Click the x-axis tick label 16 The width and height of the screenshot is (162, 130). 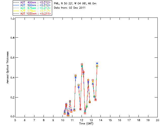(119, 120)
